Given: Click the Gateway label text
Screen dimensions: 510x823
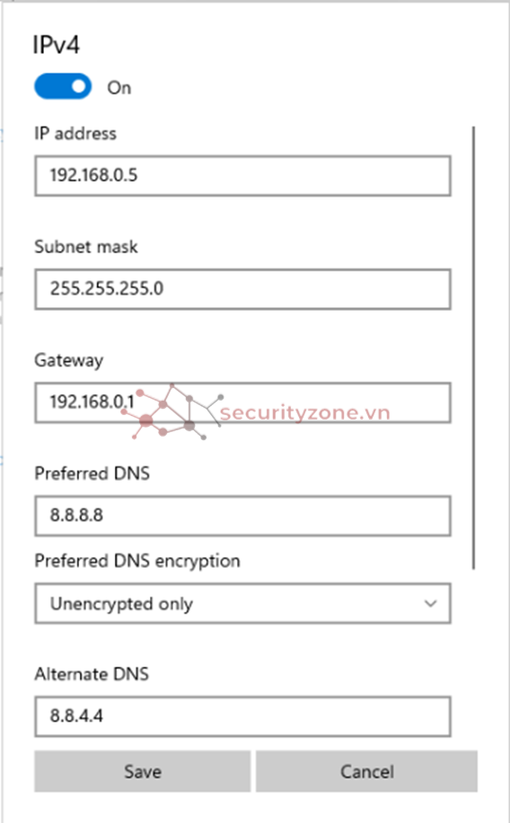Looking at the screenshot, I should (69, 360).
